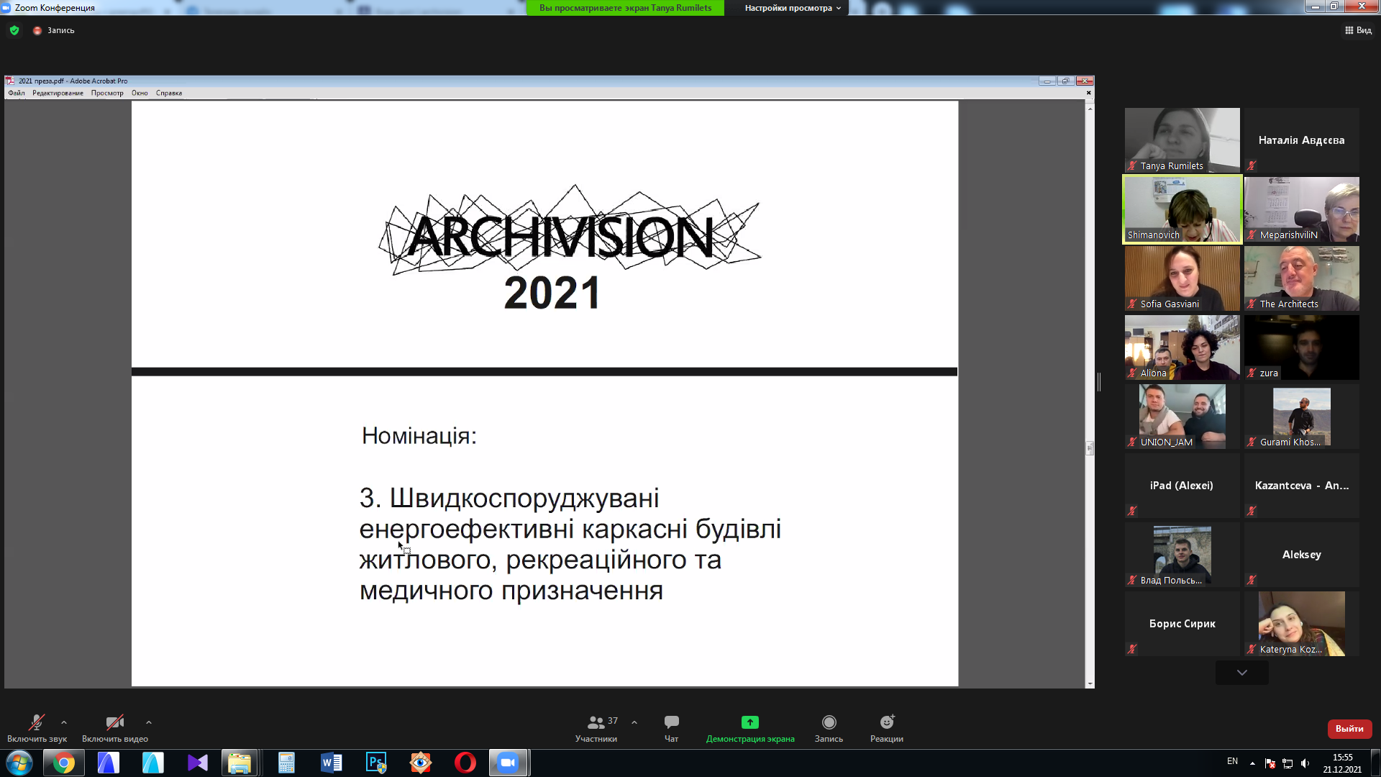
Task: Open the eye-icon image viewer in taskbar
Action: pos(421,763)
